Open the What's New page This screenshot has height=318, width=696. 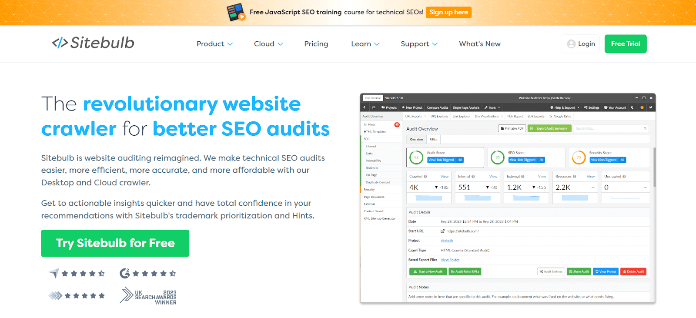(x=480, y=44)
